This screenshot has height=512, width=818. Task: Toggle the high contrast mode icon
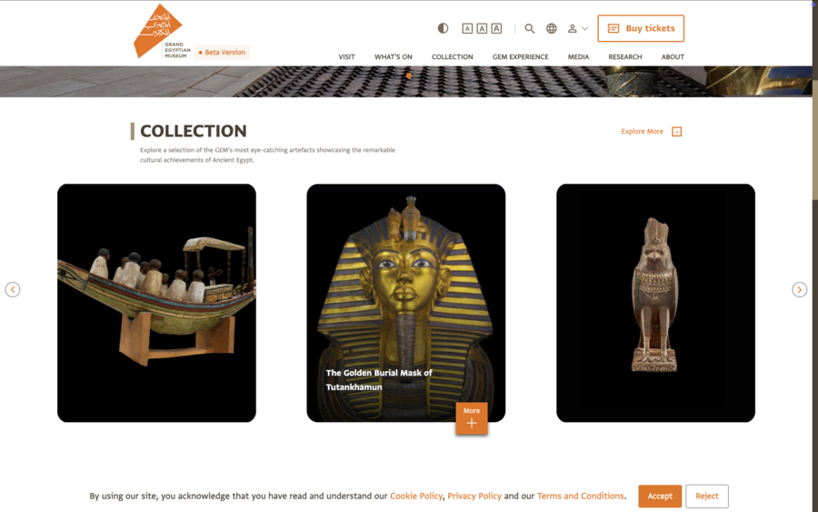coord(443,28)
